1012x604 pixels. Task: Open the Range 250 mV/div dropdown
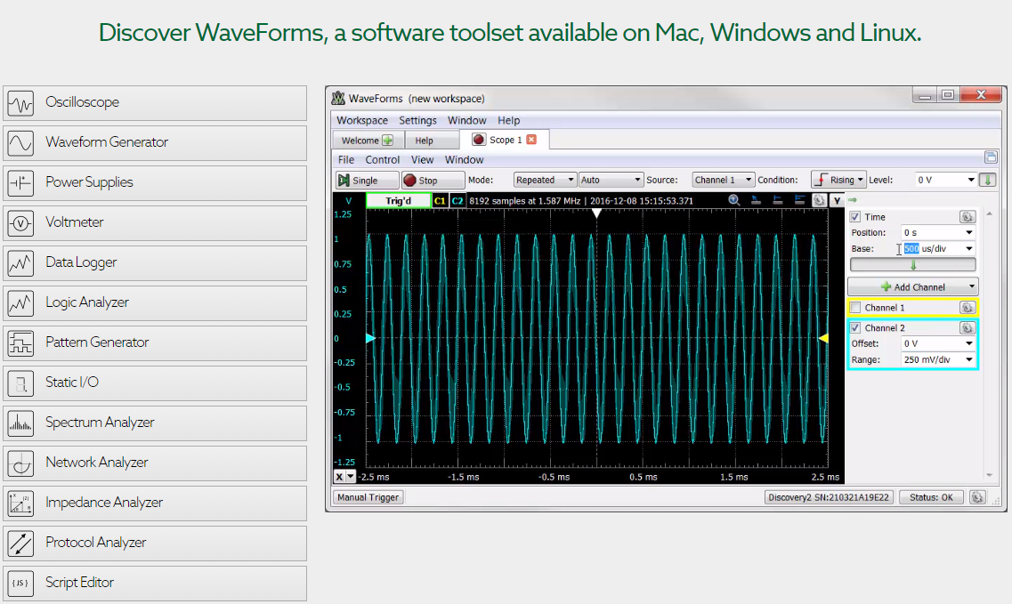pos(938,359)
